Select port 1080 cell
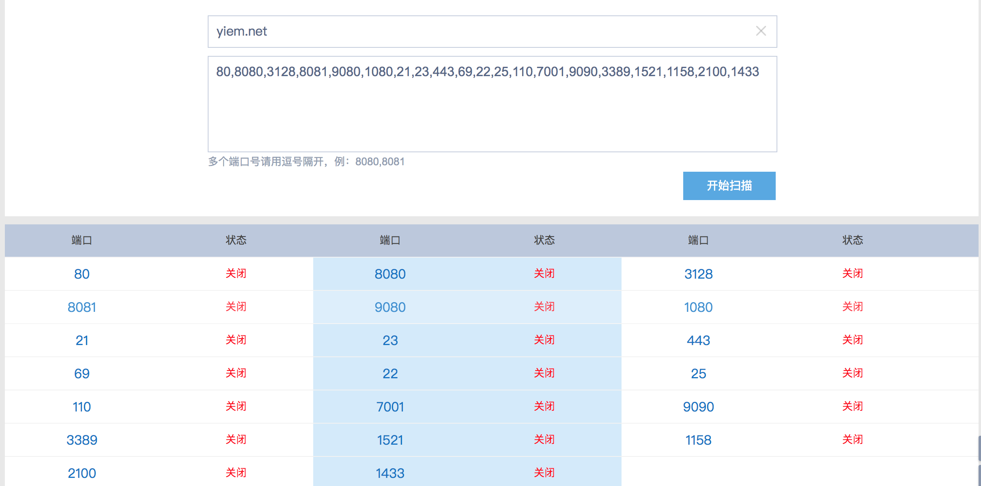Screen dimensions: 981x486 coord(698,307)
